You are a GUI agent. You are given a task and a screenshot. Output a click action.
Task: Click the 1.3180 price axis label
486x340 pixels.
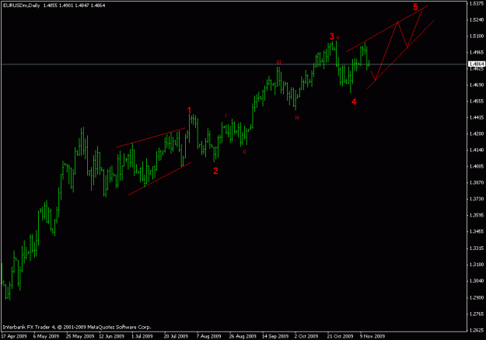(x=477, y=265)
